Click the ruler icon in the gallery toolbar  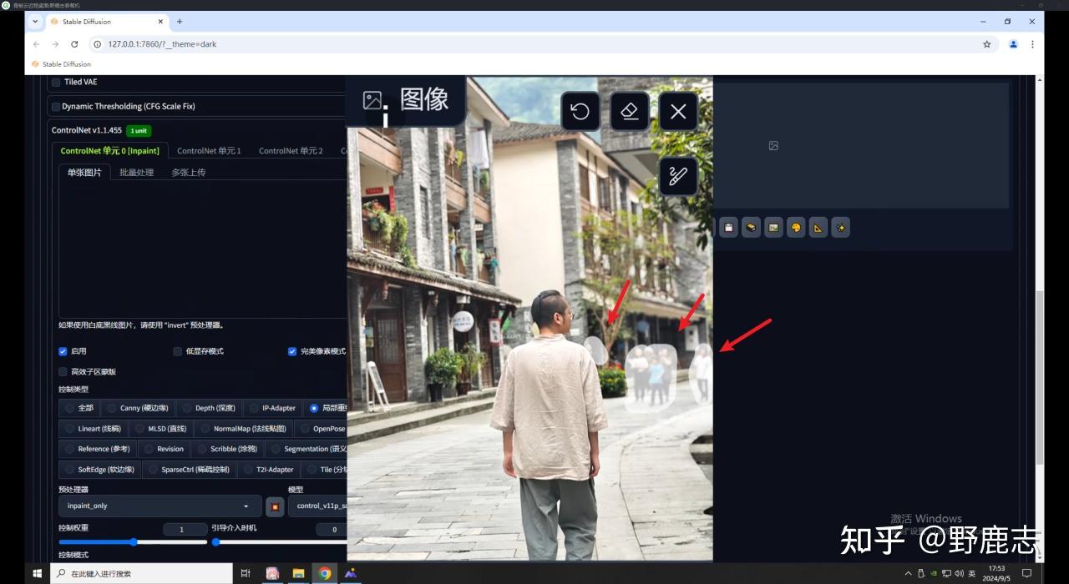[818, 227]
